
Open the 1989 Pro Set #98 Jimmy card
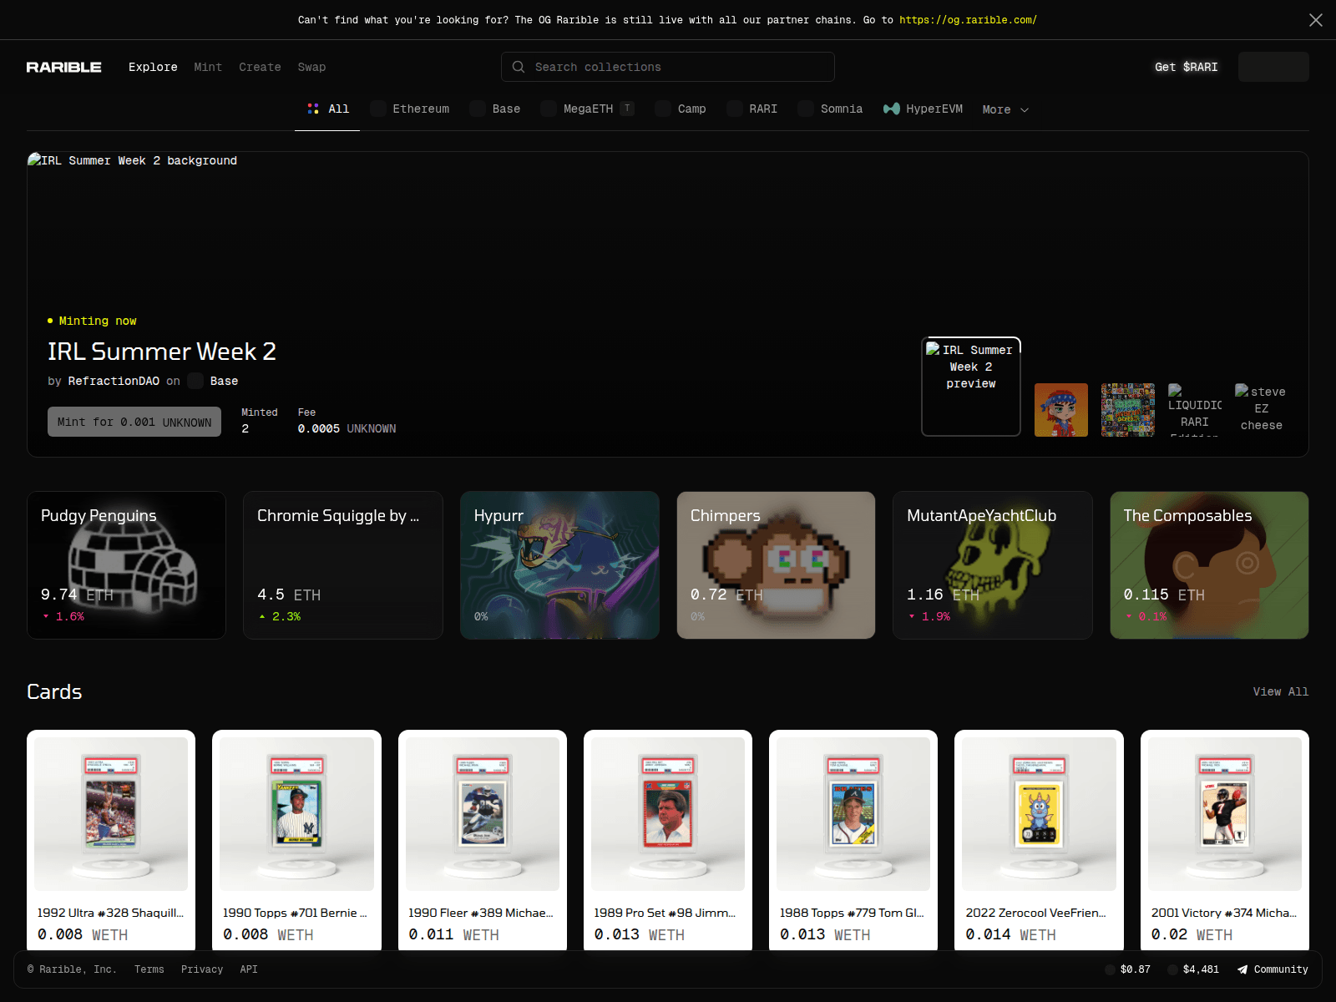tap(668, 840)
